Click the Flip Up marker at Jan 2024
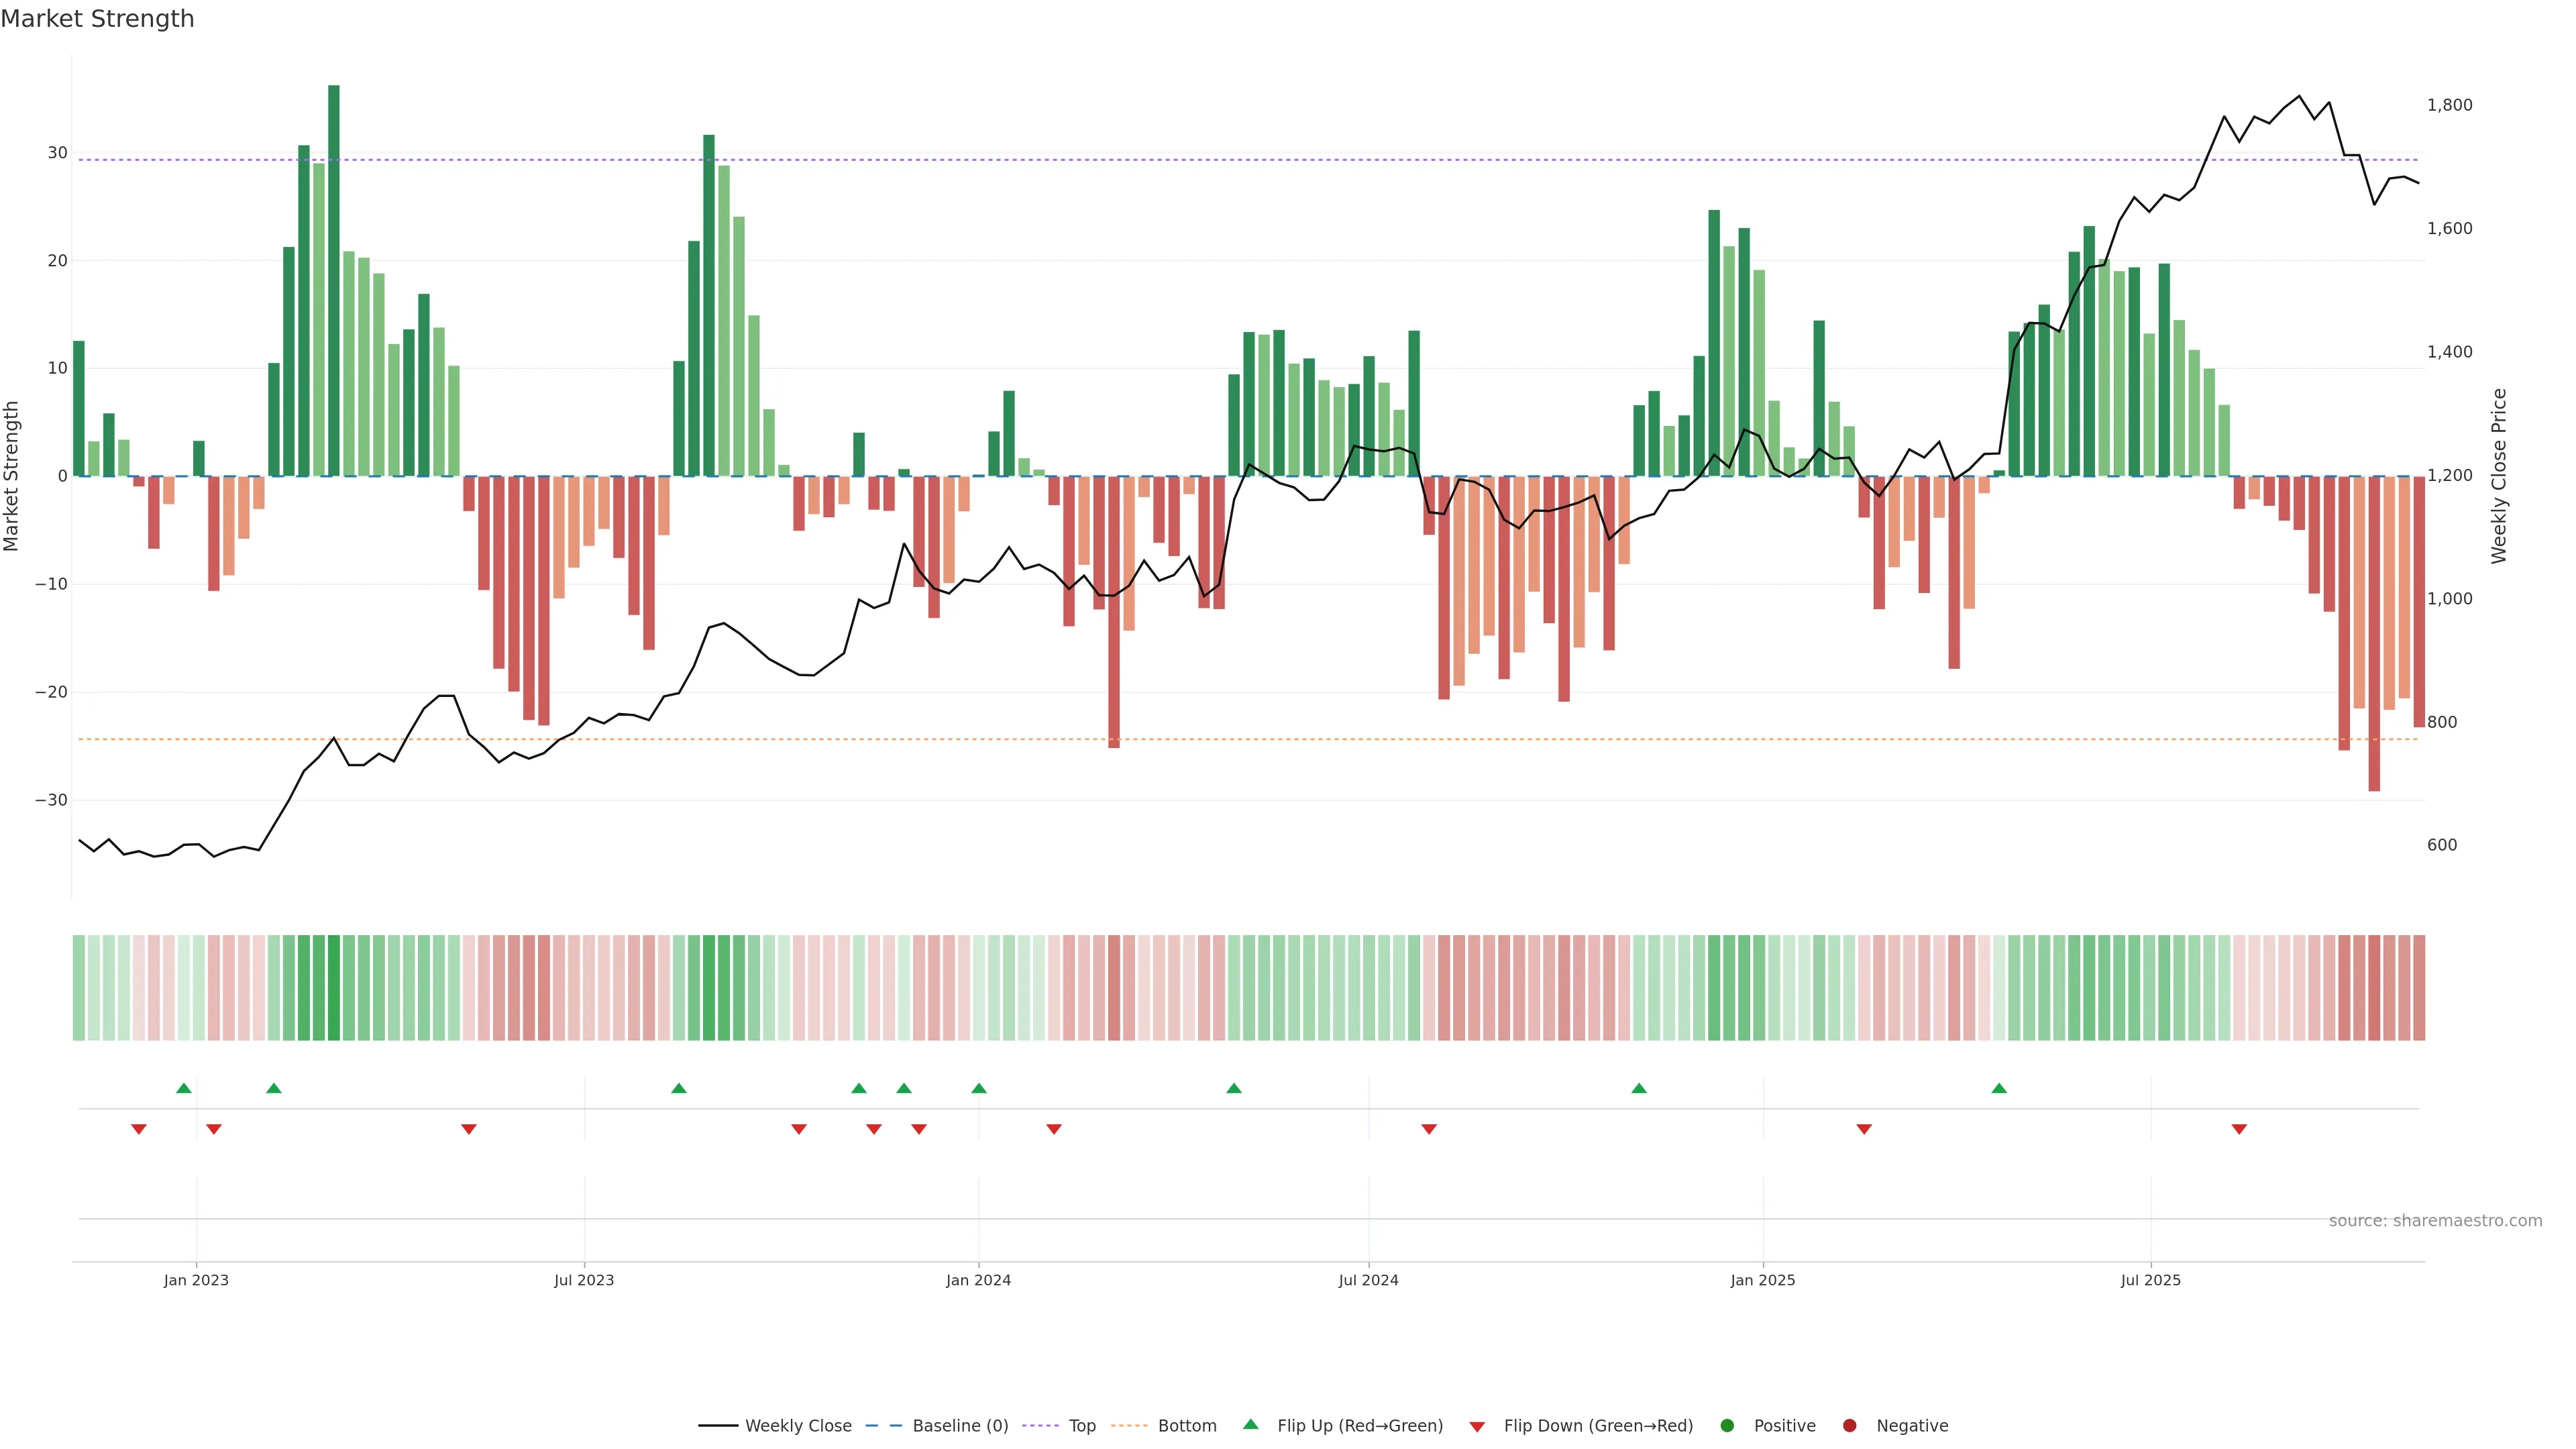 979,1088
